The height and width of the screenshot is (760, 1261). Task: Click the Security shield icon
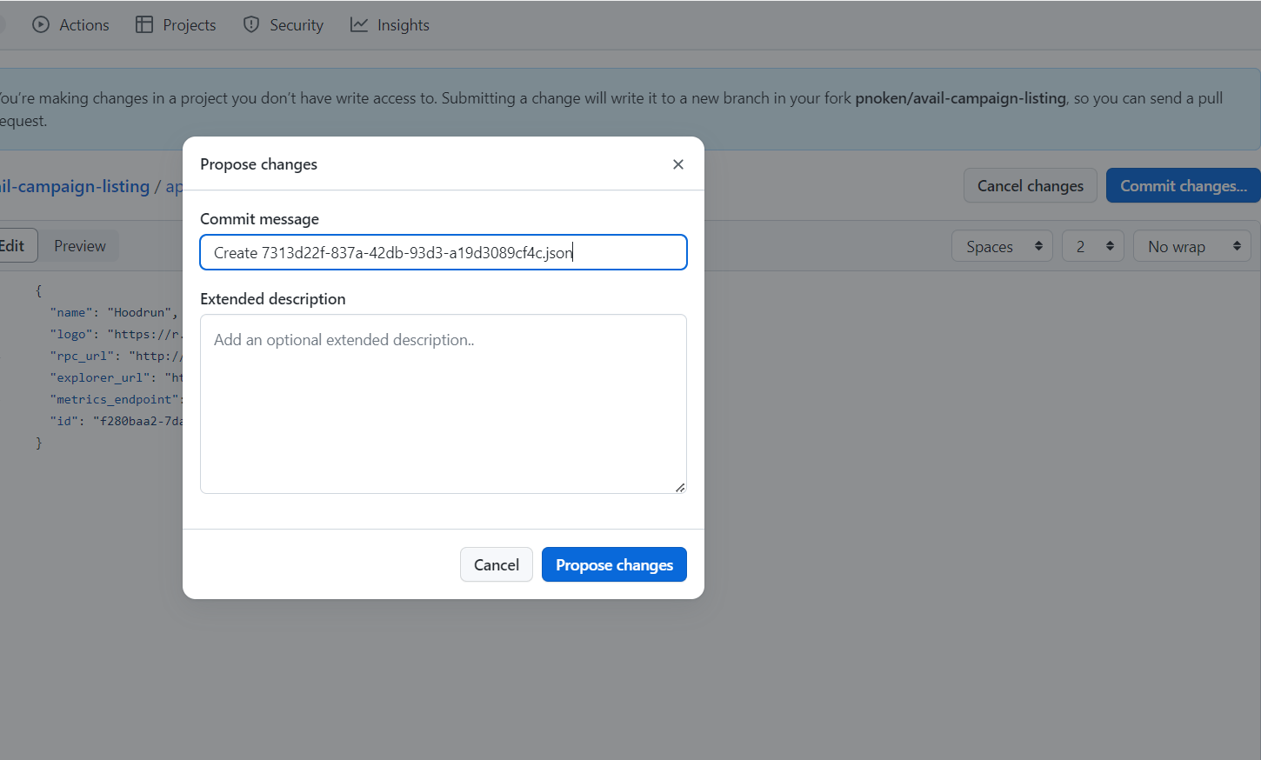pos(251,24)
